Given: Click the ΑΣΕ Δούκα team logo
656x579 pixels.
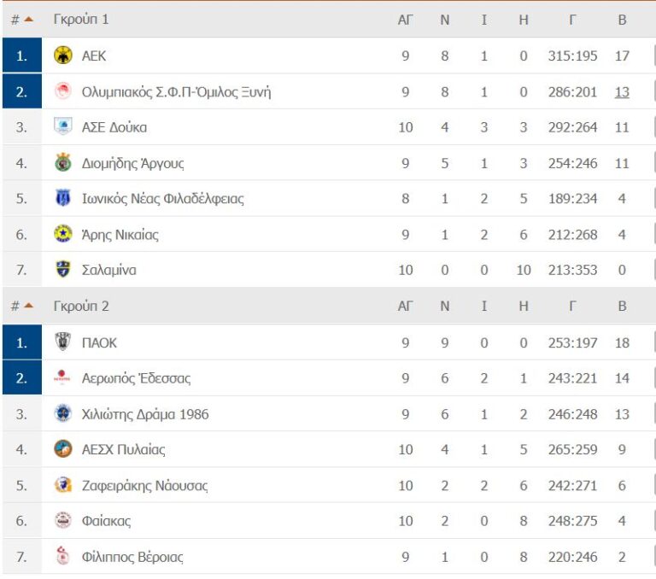Looking at the screenshot, I should coord(63,127).
